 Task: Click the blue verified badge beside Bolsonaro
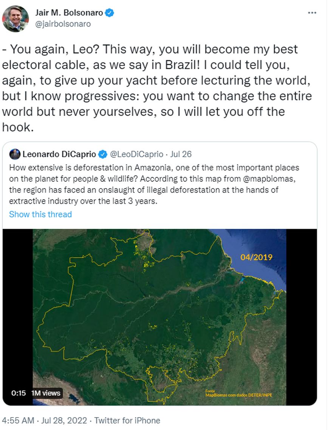(x=110, y=13)
